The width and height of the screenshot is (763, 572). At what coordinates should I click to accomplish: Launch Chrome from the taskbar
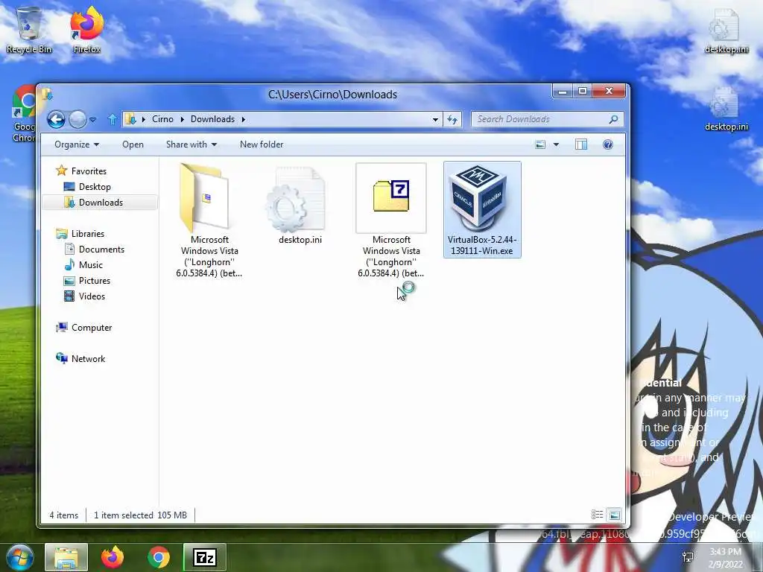coord(158,557)
